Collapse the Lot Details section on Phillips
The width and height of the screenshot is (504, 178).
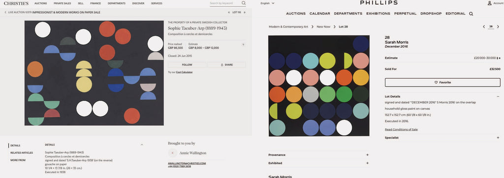[x=498, y=96]
